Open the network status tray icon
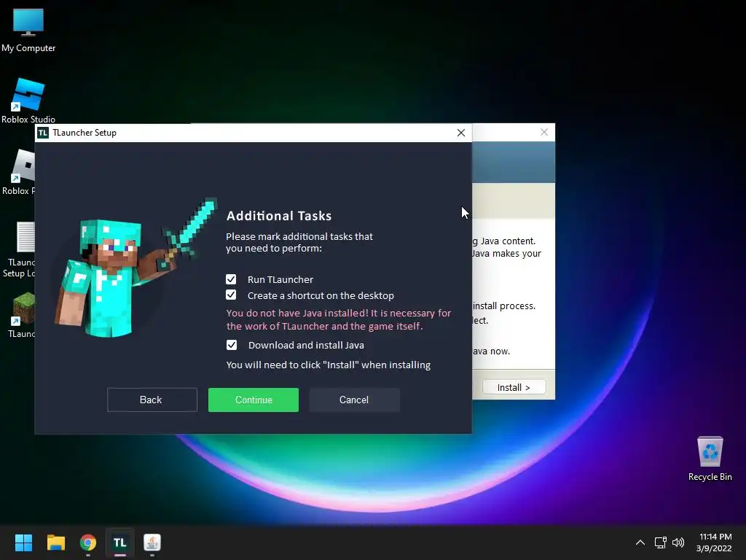 tap(660, 542)
